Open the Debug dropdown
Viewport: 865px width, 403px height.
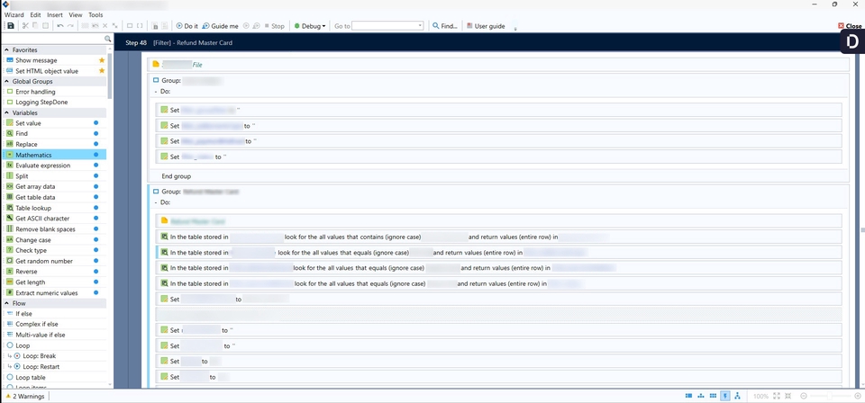(x=310, y=26)
